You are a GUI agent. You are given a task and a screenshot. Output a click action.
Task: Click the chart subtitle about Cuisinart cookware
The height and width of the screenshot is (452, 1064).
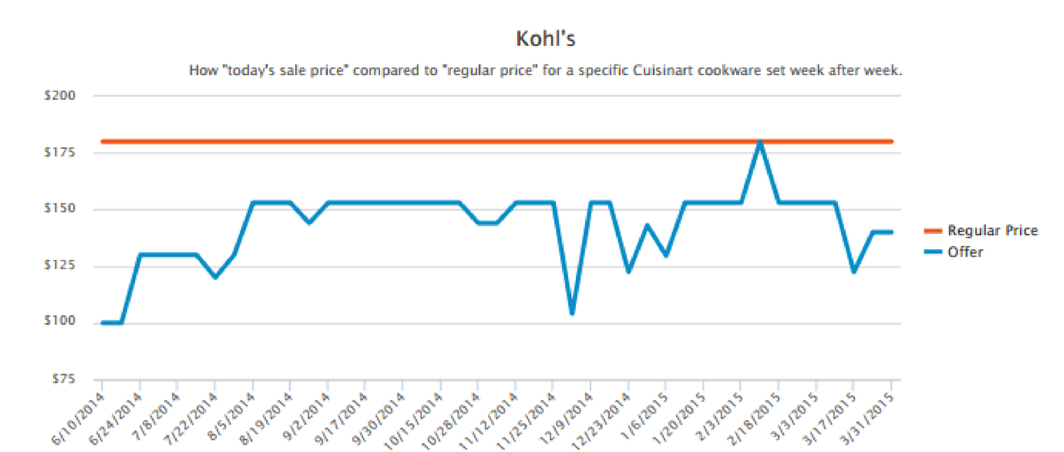(545, 70)
